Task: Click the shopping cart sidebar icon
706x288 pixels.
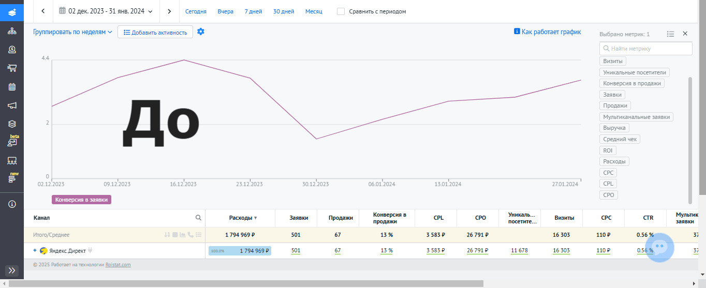Action: pos(12,68)
